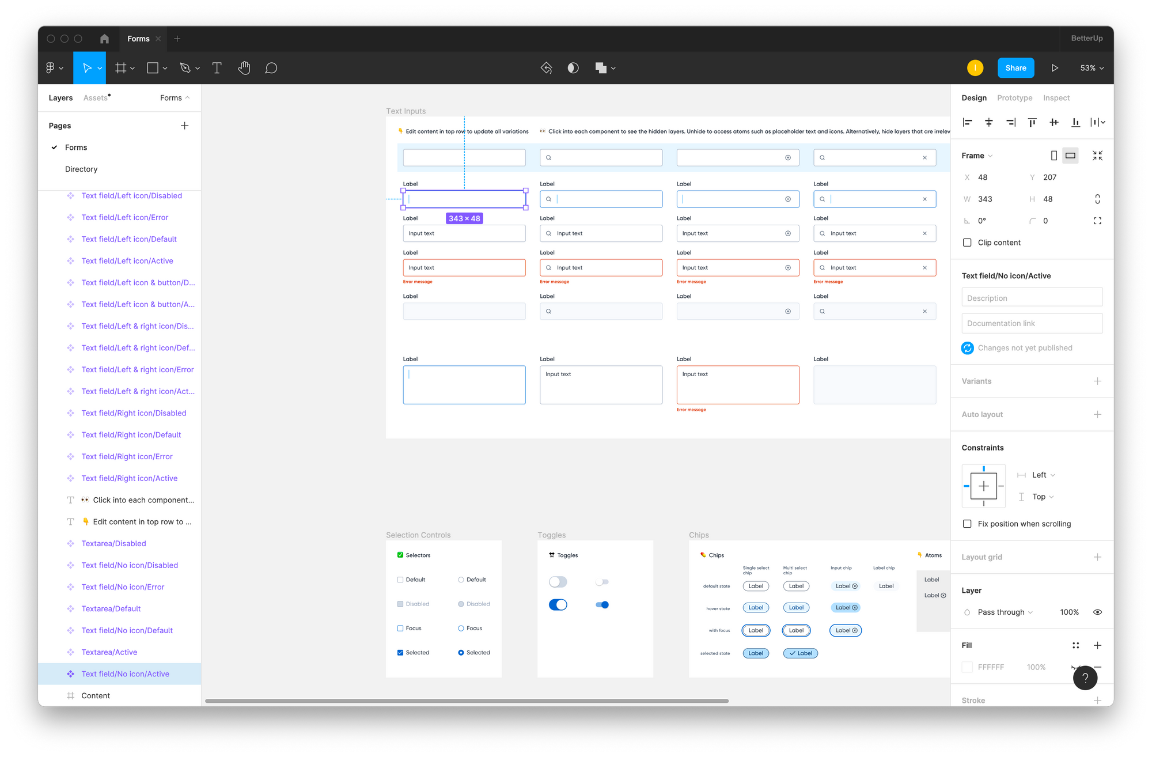
Task: Click the blue Share button
Action: 1015,68
